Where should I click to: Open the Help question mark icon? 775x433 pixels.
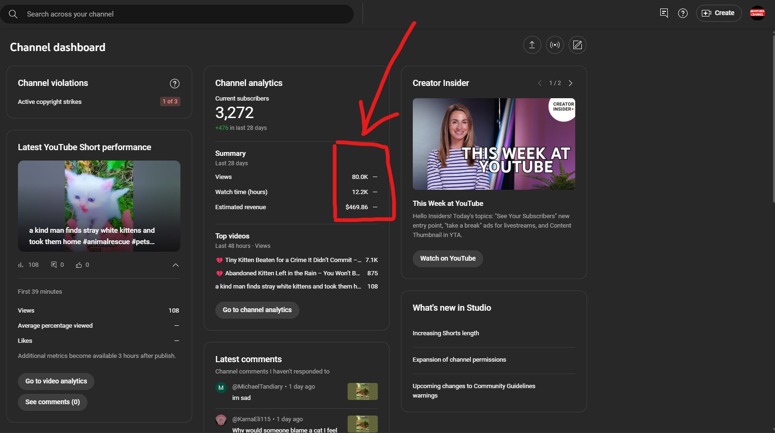682,13
